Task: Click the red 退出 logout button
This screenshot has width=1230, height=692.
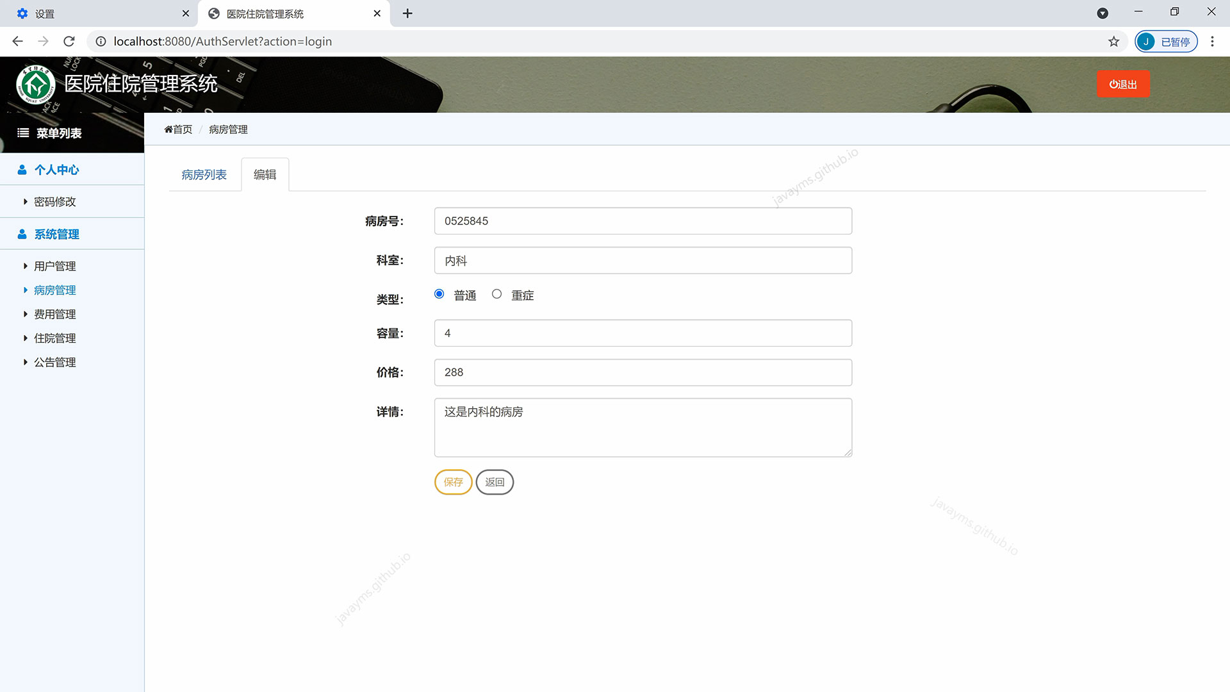Action: [x=1123, y=84]
